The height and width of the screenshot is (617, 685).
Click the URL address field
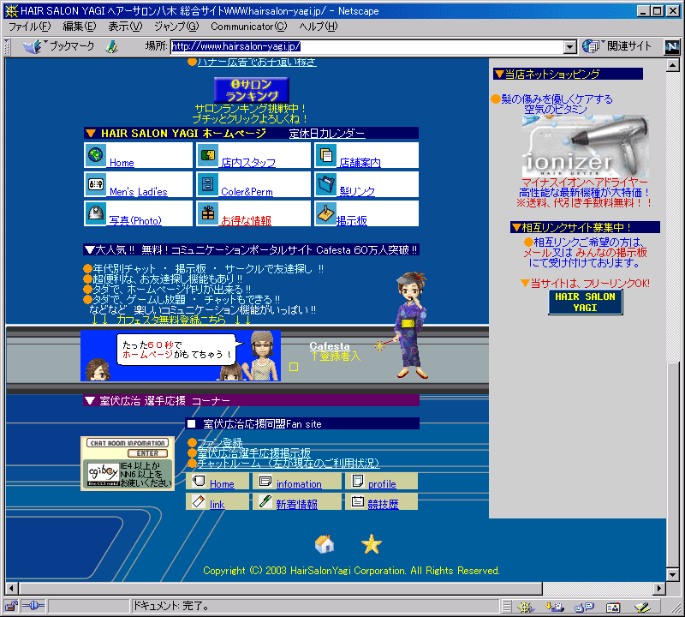[367, 47]
